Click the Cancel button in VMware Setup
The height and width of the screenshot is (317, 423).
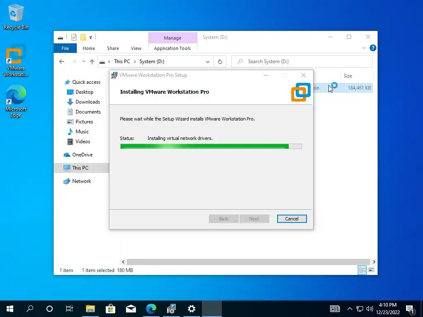[x=292, y=219]
